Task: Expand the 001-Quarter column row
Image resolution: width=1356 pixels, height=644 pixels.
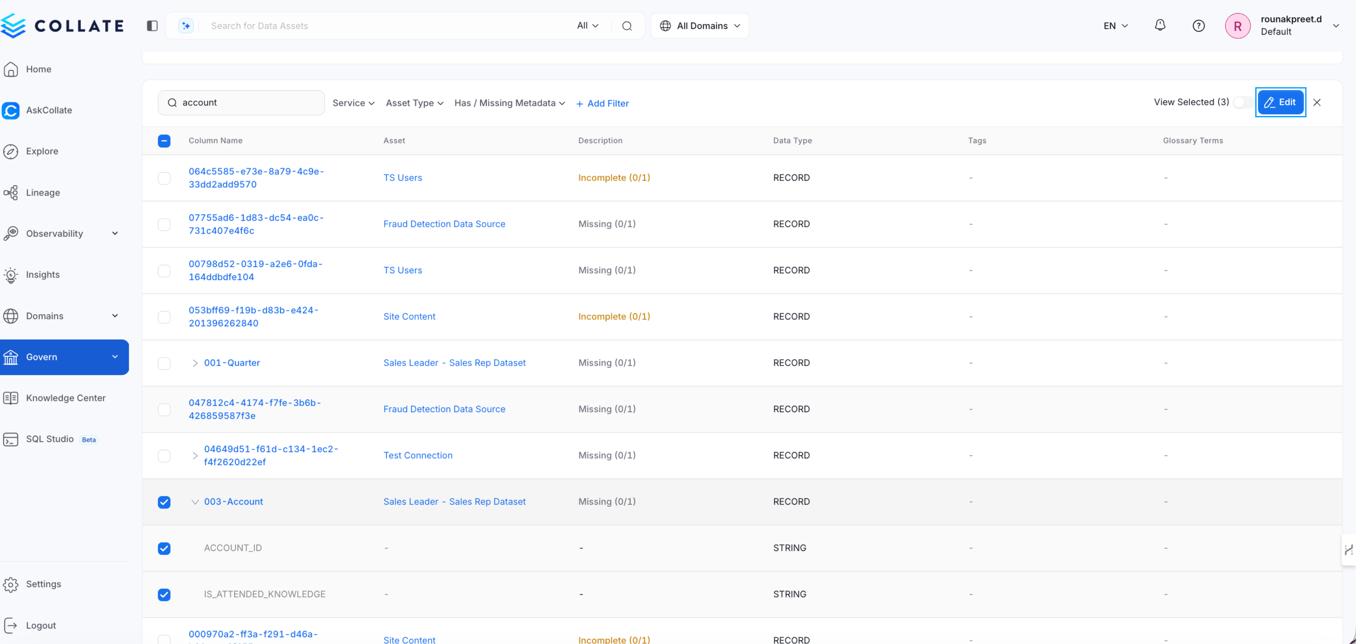Action: tap(195, 363)
